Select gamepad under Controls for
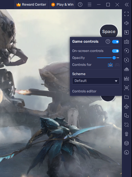The width and height of the screenshot is (132, 177). point(117,65)
